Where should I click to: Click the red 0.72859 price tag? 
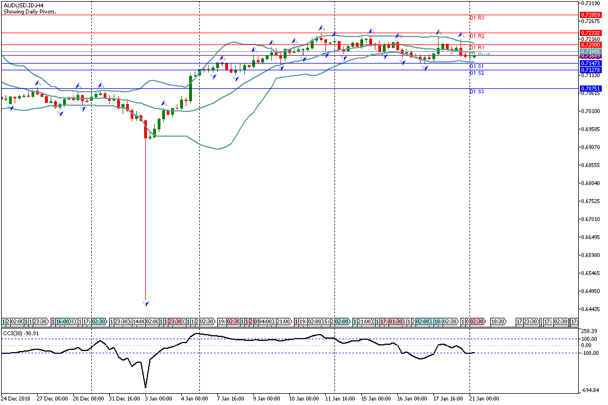tap(591, 15)
